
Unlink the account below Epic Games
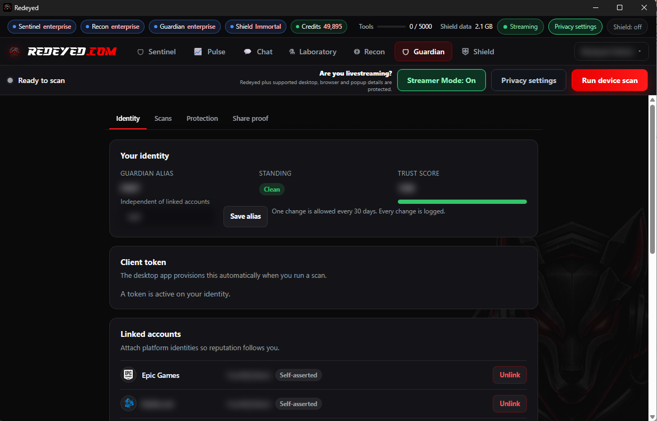[x=510, y=403]
